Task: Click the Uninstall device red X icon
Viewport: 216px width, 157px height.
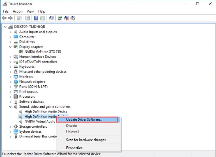Action: coord(66,18)
